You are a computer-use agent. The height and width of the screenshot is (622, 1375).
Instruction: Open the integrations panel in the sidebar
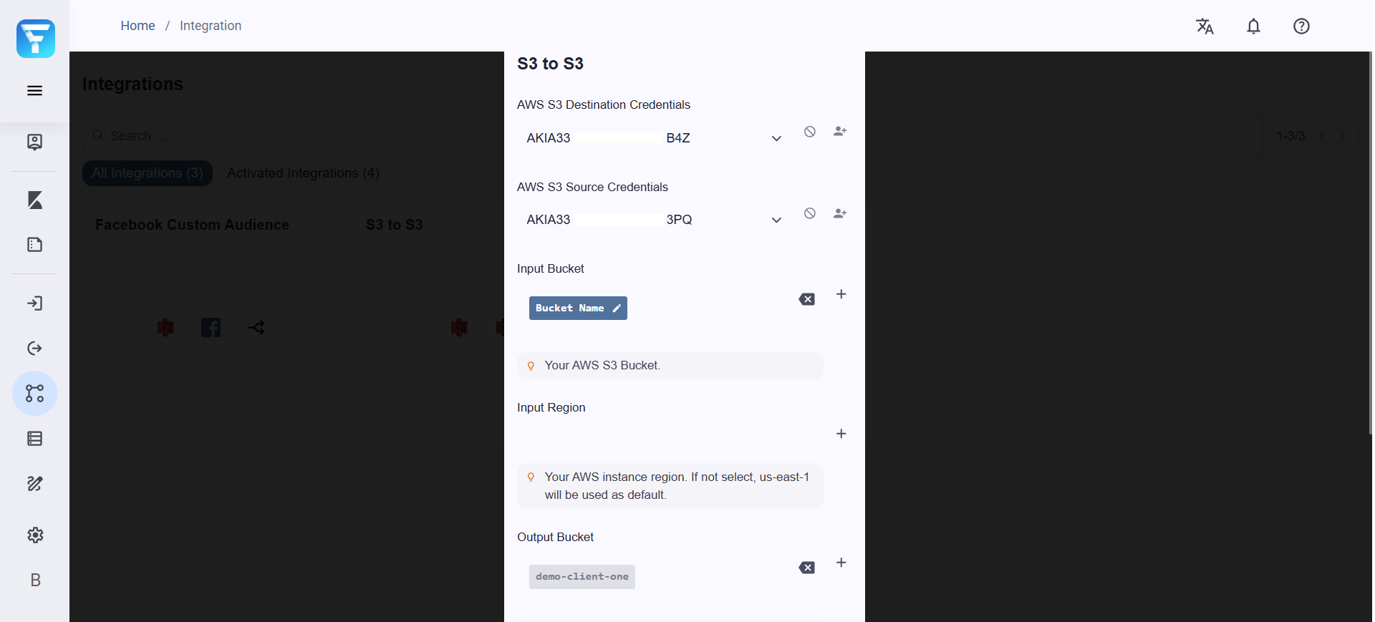34,394
